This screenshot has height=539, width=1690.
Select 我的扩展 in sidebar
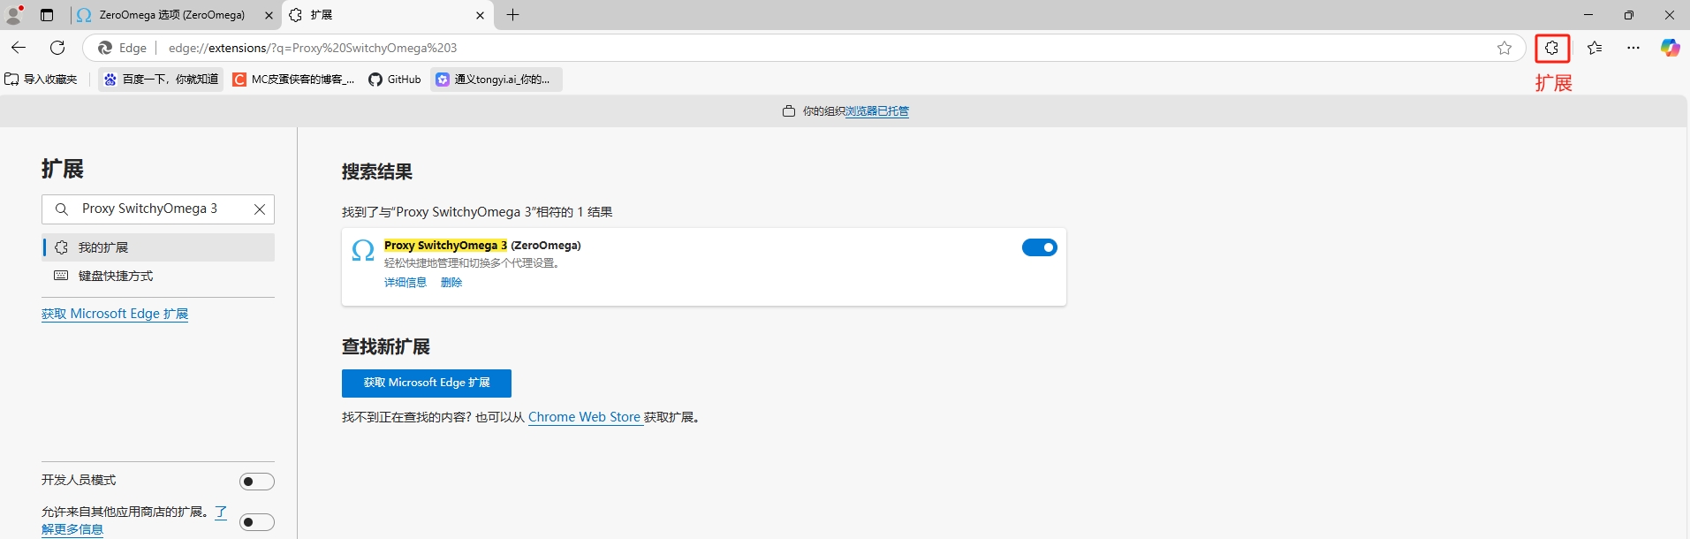(158, 247)
